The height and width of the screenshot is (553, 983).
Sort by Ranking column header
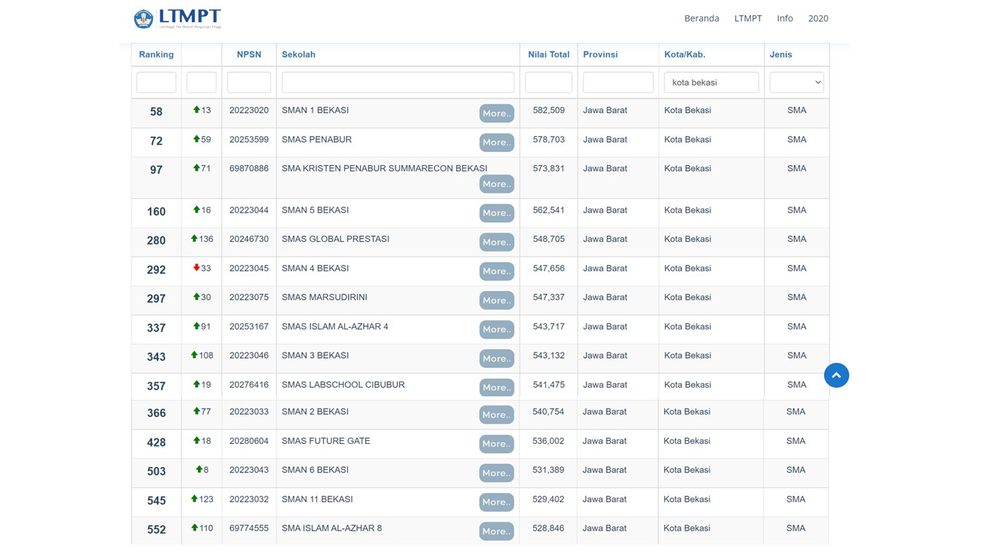156,55
